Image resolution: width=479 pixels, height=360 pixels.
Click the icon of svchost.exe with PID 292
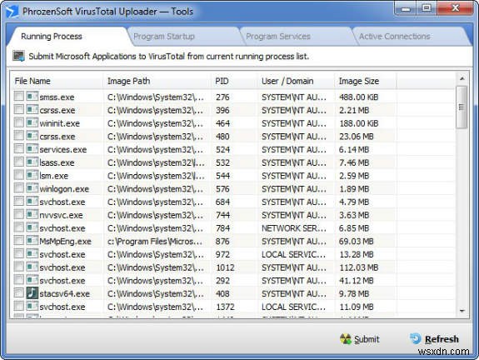[x=32, y=281]
